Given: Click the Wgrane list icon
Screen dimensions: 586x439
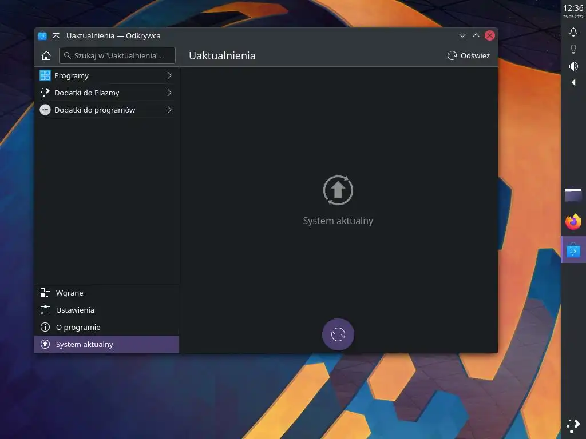Looking at the screenshot, I should (x=45, y=293).
